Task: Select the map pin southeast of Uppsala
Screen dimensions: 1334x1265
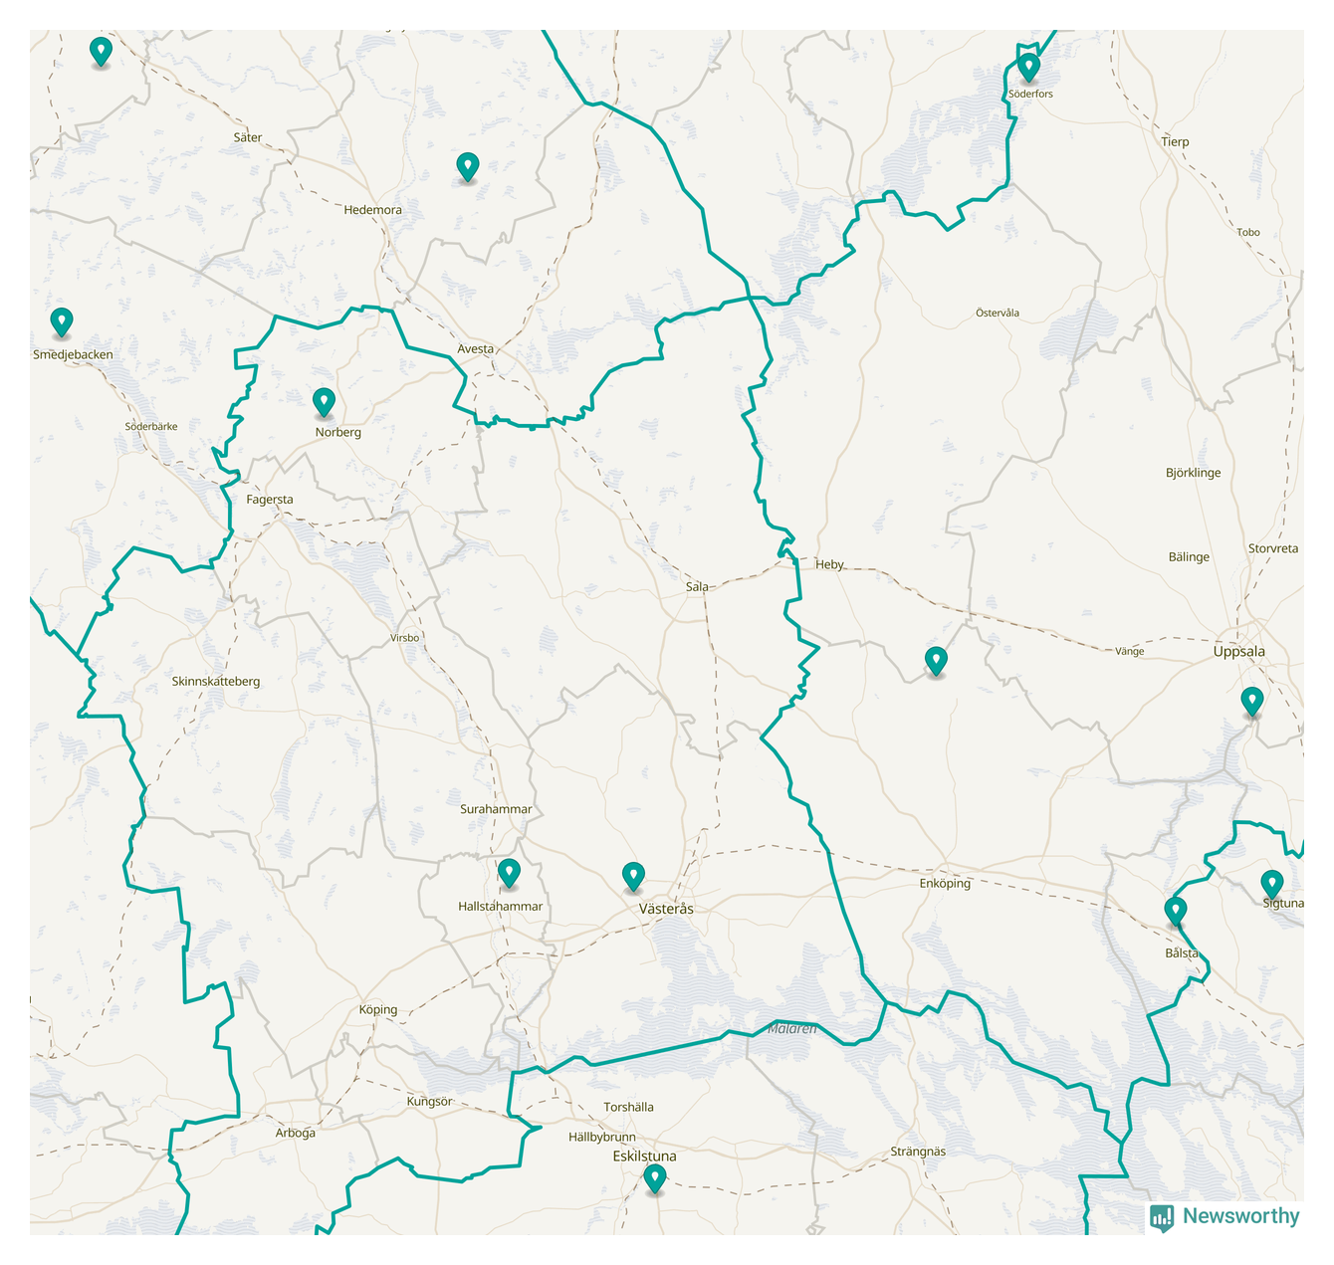Action: tap(1252, 702)
